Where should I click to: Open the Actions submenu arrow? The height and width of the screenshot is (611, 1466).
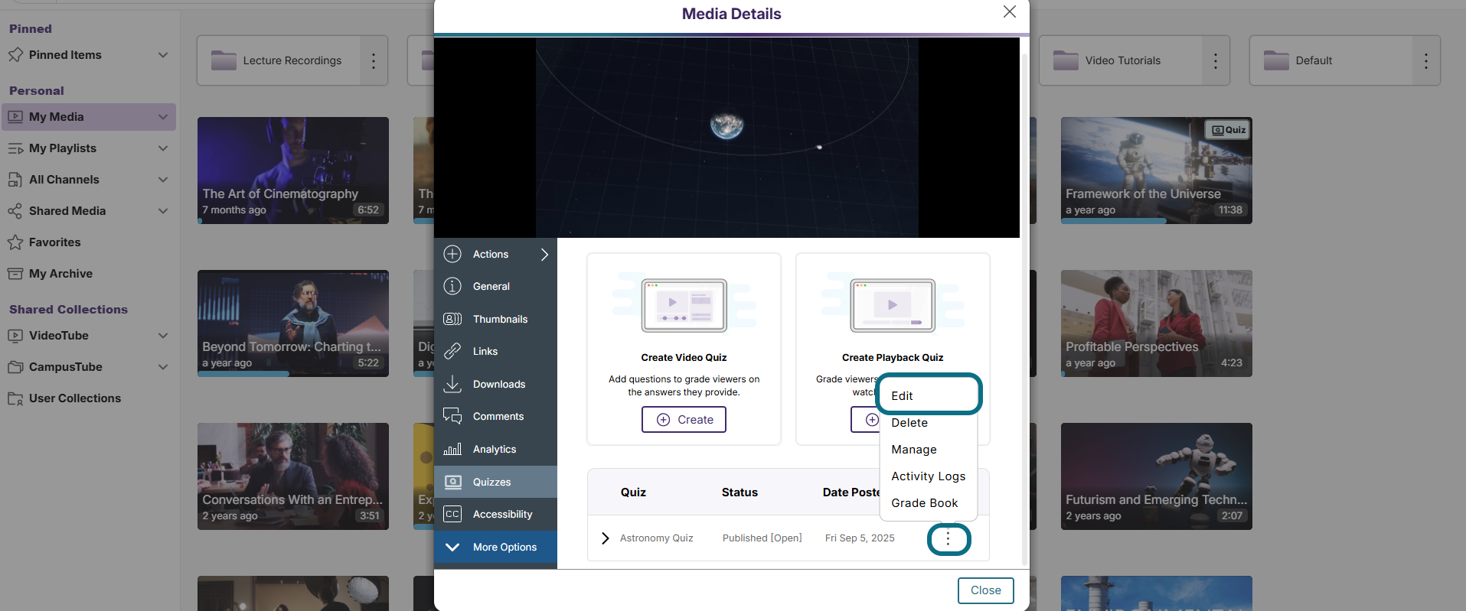point(544,254)
